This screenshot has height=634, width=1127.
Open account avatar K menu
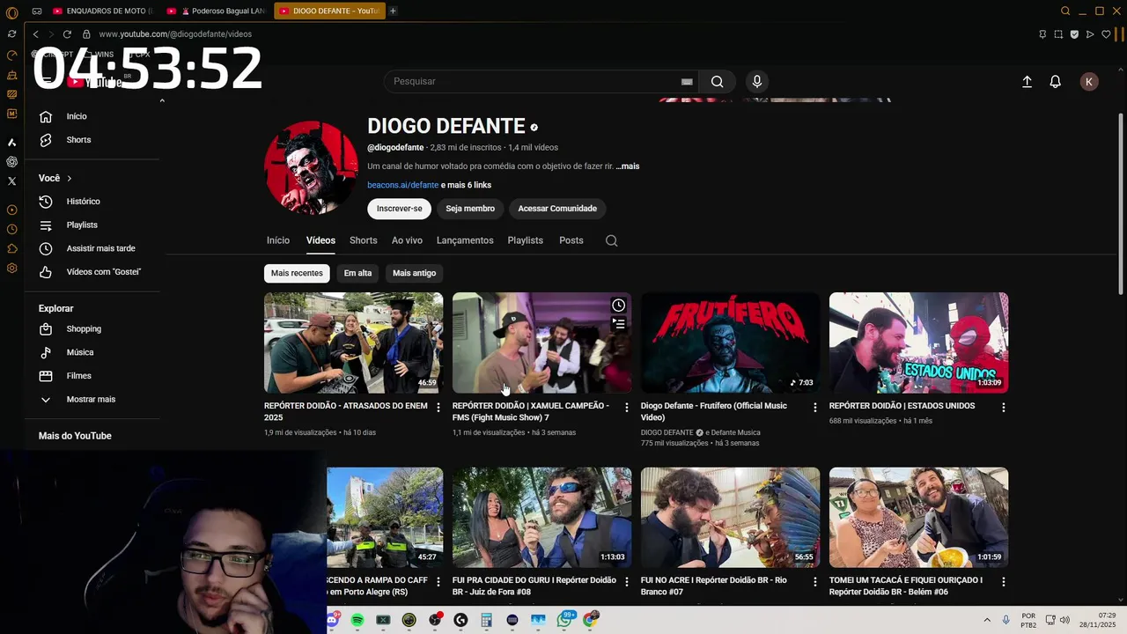click(x=1089, y=81)
